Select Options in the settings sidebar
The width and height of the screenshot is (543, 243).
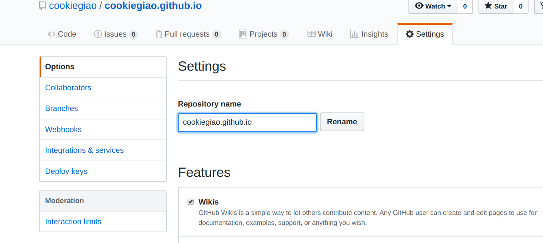(x=103, y=67)
